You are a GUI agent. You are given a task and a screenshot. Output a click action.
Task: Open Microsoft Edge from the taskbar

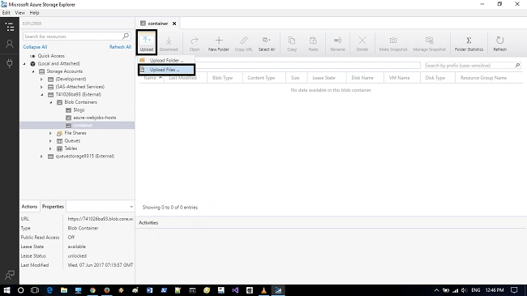tap(49, 290)
